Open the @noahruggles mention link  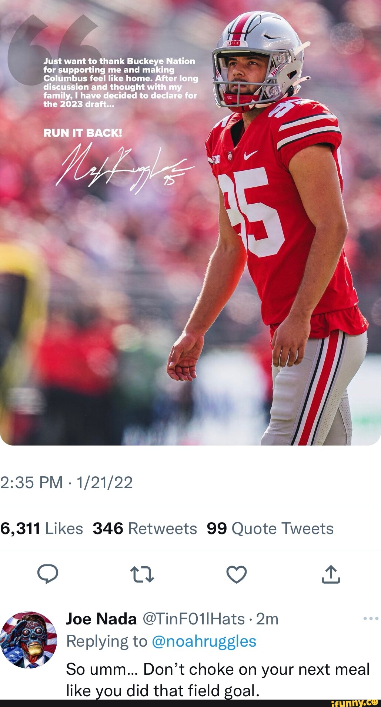(x=204, y=641)
